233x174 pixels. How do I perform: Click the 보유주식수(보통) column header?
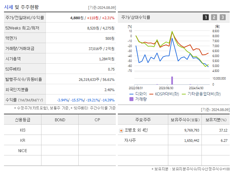(x=185, y=120)
